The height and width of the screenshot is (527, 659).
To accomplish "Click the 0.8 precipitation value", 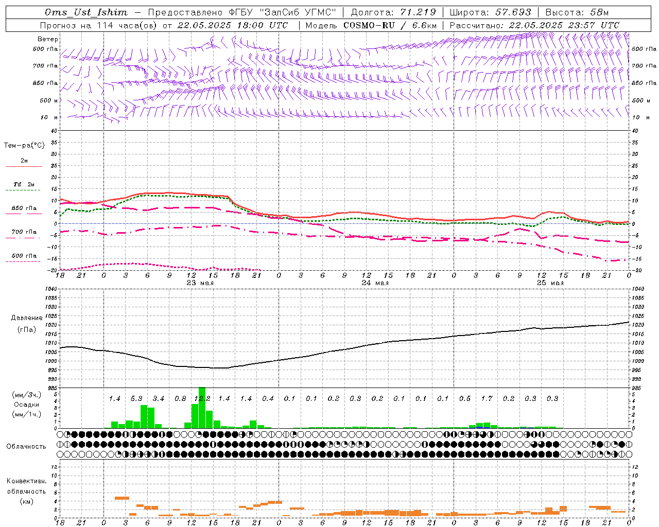I will (180, 399).
